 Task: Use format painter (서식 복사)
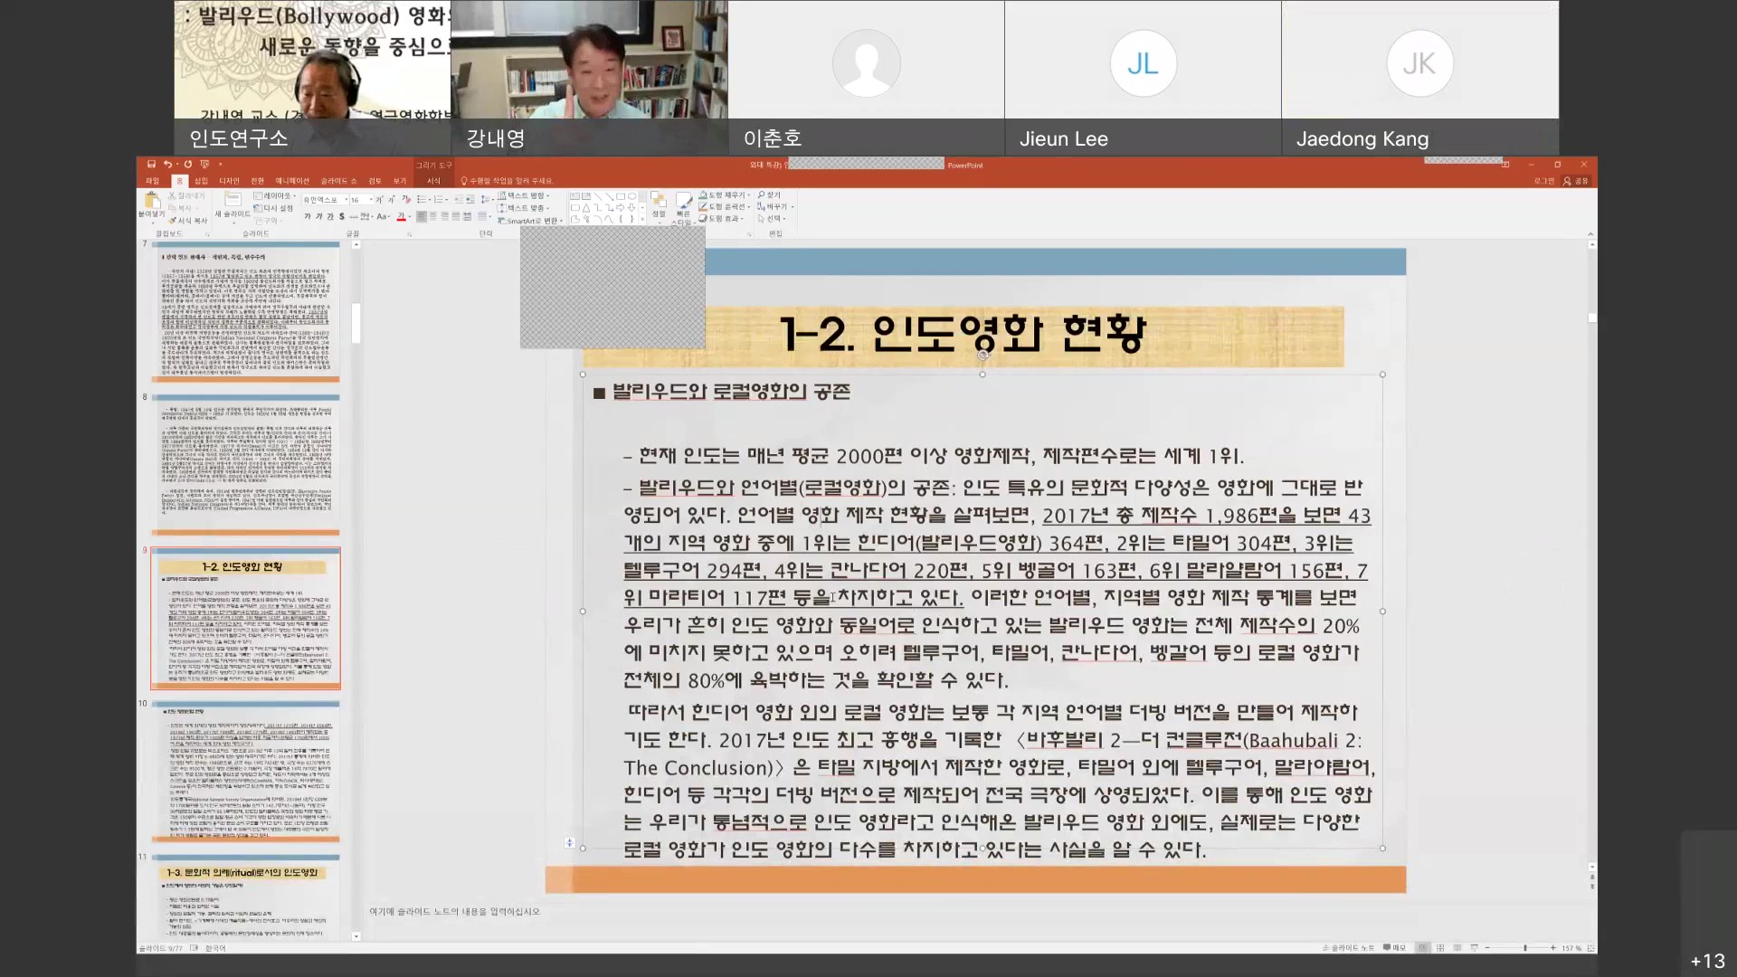[x=188, y=221]
